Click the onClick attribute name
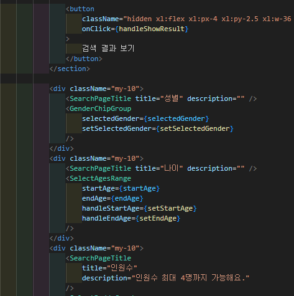 96,29
